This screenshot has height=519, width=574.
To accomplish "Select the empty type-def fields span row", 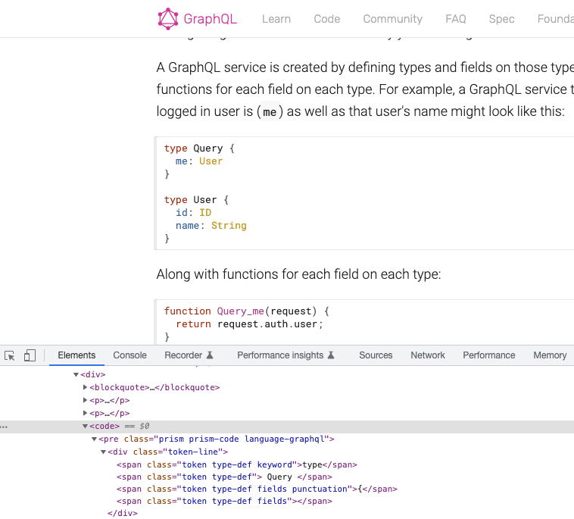I will [224, 501].
